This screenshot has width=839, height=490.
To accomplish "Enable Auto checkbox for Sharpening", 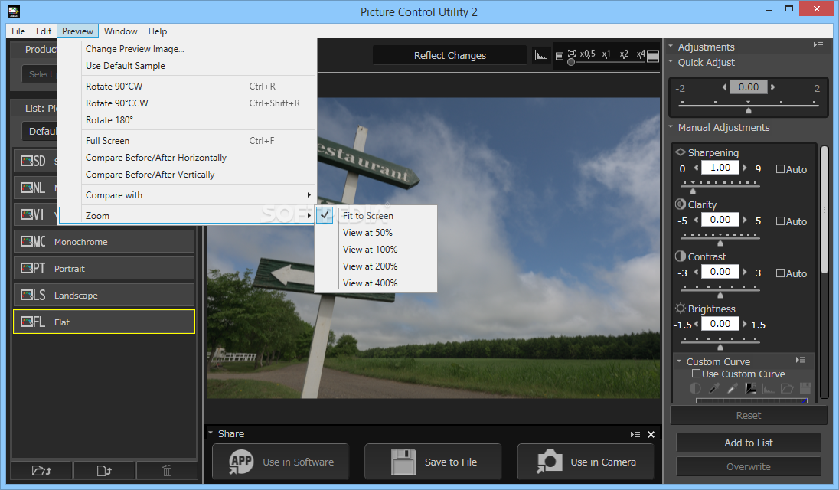I will [x=780, y=169].
